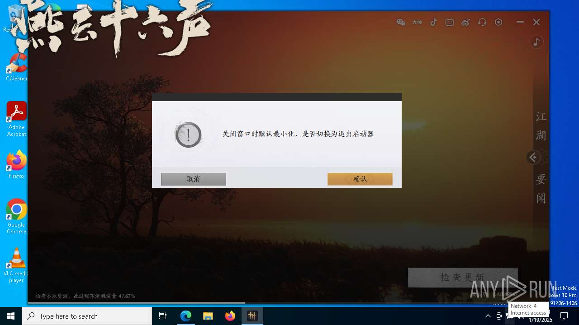The width and height of the screenshot is (579, 325).
Task: Open the Google Chrome desktop shortcut
Action: (16, 217)
